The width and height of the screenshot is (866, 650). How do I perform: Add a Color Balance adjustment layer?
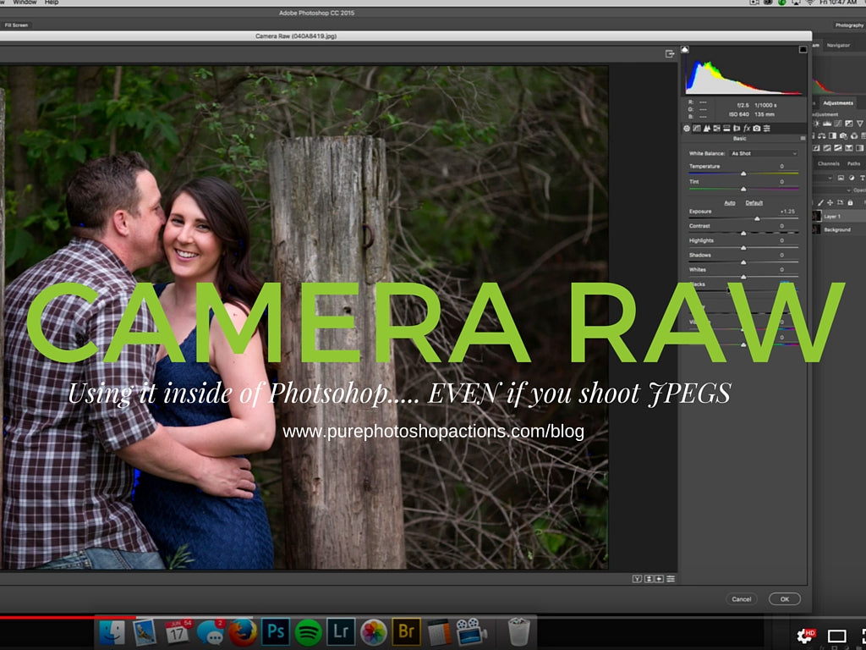coord(821,136)
